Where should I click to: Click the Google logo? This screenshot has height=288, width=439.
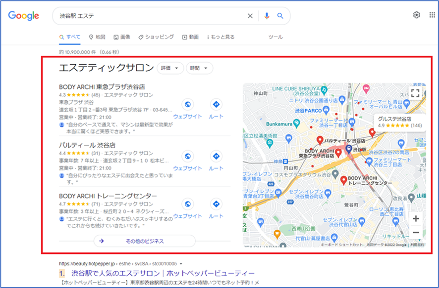pyautogui.click(x=23, y=16)
